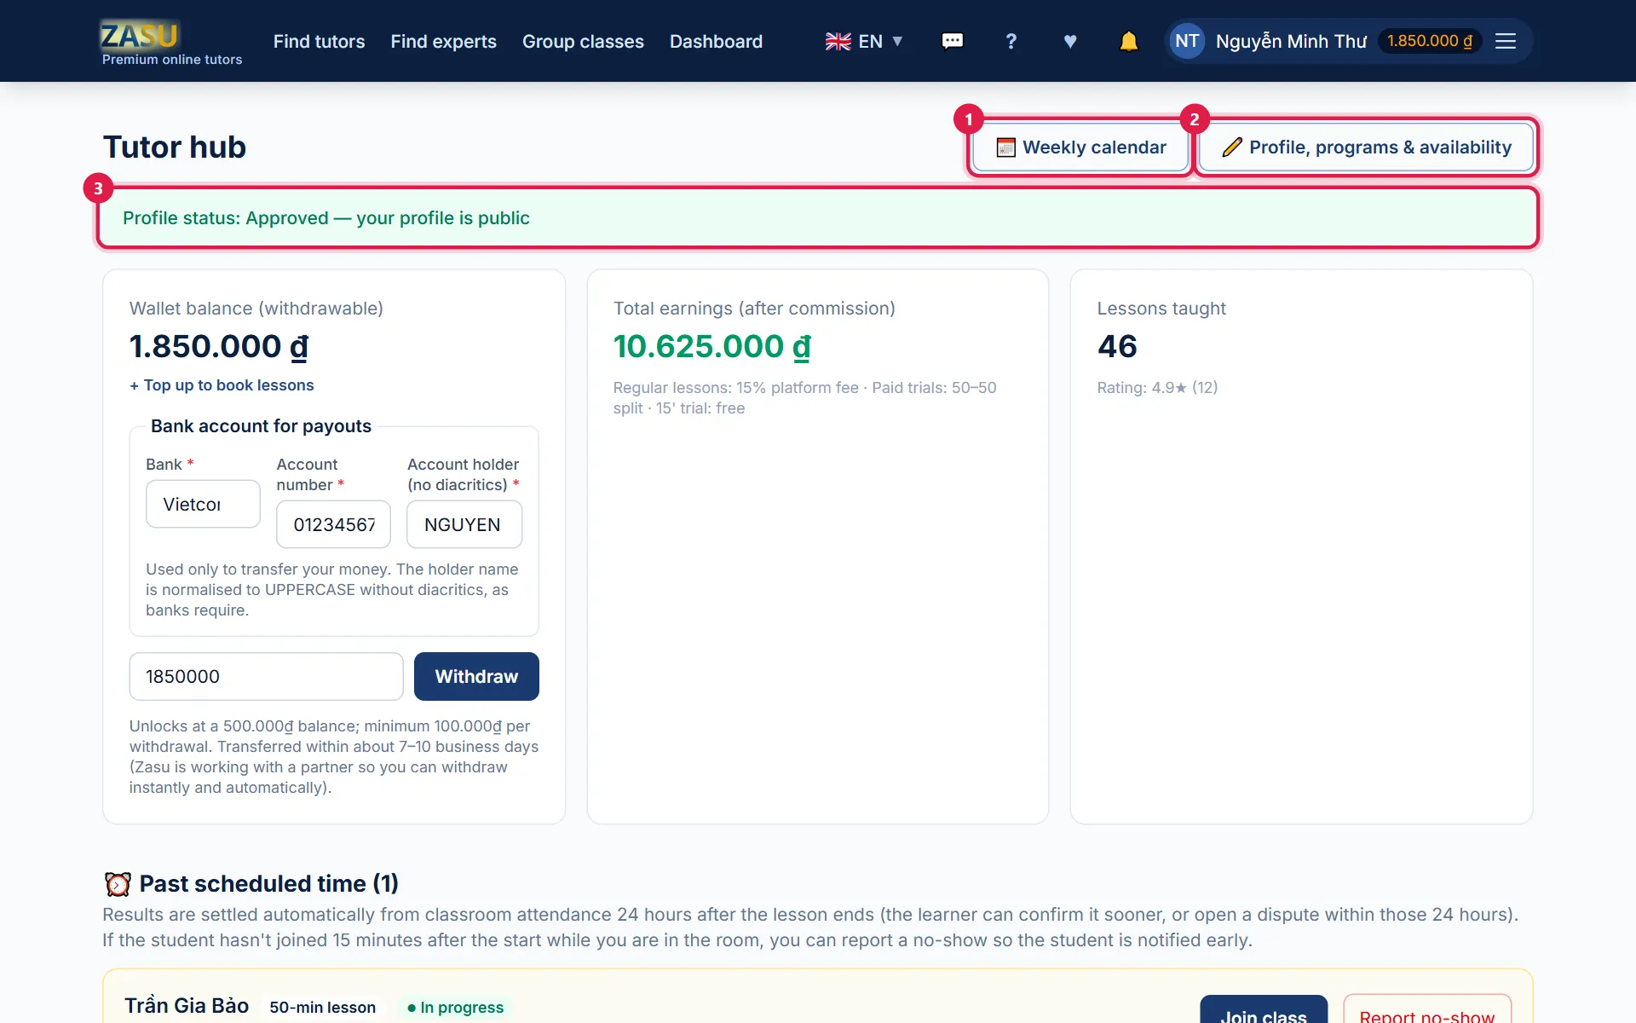Open the help question mark icon
The width and height of the screenshot is (1636, 1023).
tap(1011, 41)
